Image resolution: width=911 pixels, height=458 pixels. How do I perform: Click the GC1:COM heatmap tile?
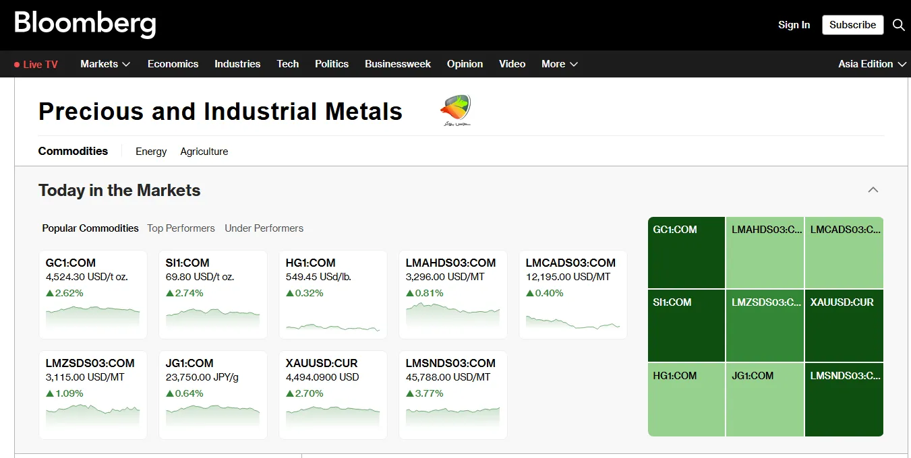(x=686, y=253)
